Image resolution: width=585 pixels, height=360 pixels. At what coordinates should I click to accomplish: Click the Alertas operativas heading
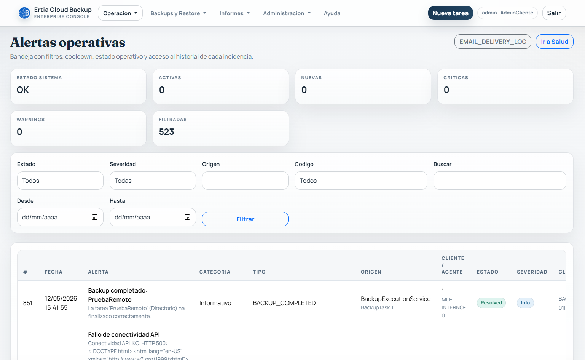[x=68, y=42]
